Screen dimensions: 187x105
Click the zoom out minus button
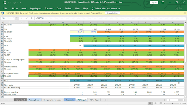pos(164,103)
